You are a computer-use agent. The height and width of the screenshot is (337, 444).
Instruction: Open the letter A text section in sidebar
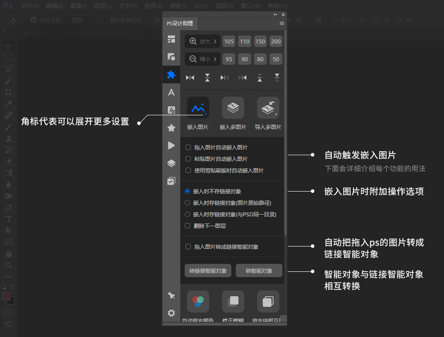click(171, 92)
